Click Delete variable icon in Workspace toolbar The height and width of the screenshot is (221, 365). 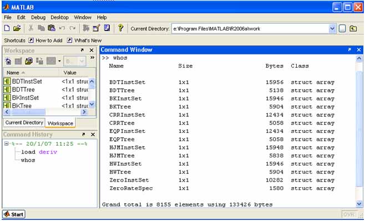click(39, 61)
